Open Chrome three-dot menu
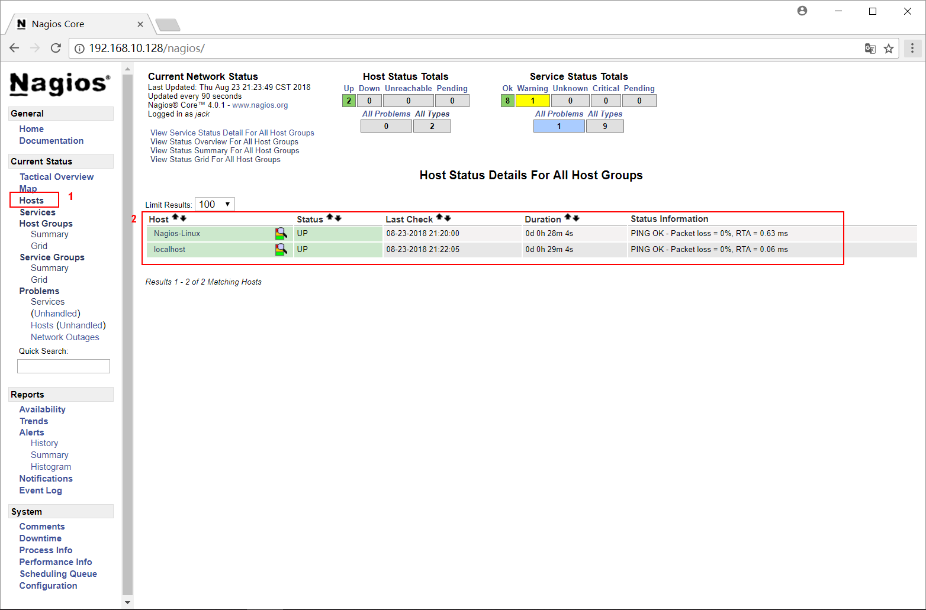This screenshot has height=610, width=926. [x=912, y=48]
